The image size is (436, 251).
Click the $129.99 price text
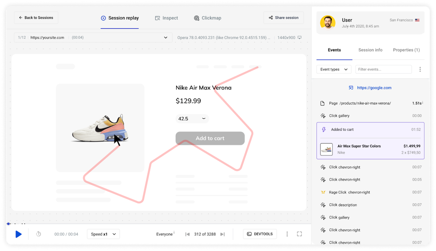(188, 101)
